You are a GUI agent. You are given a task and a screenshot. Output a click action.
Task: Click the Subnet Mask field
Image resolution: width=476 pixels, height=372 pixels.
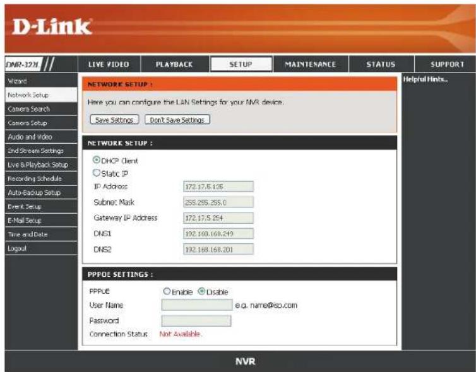pyautogui.click(x=218, y=202)
